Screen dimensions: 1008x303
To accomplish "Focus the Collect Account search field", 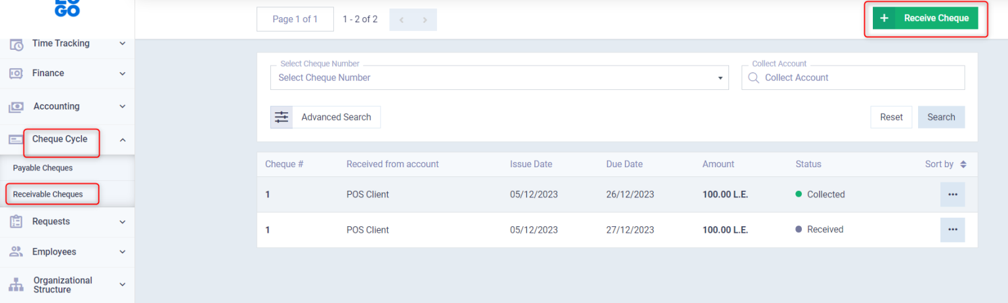I will [x=860, y=77].
